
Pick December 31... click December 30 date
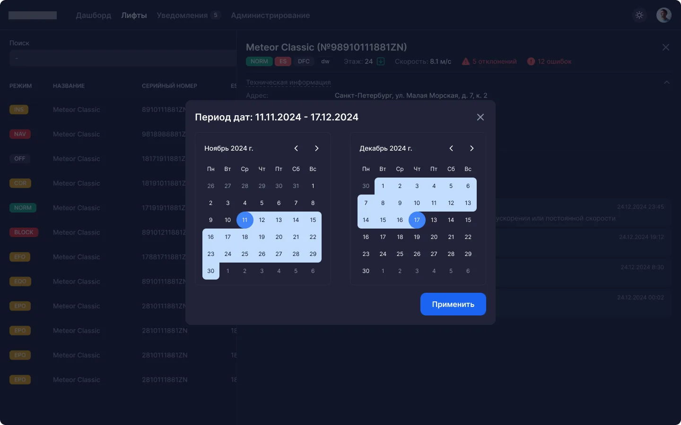coord(366,271)
